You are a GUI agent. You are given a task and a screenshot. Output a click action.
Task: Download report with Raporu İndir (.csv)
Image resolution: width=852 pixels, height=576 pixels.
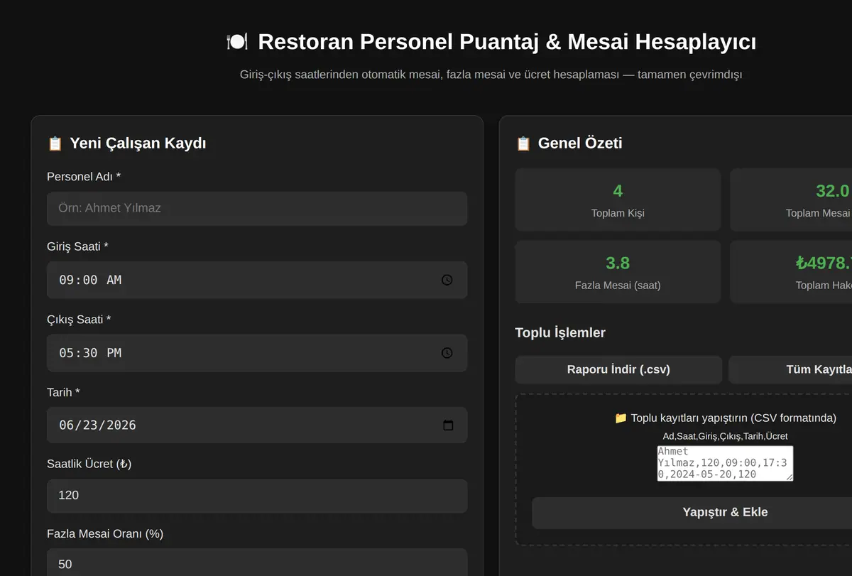click(x=618, y=369)
